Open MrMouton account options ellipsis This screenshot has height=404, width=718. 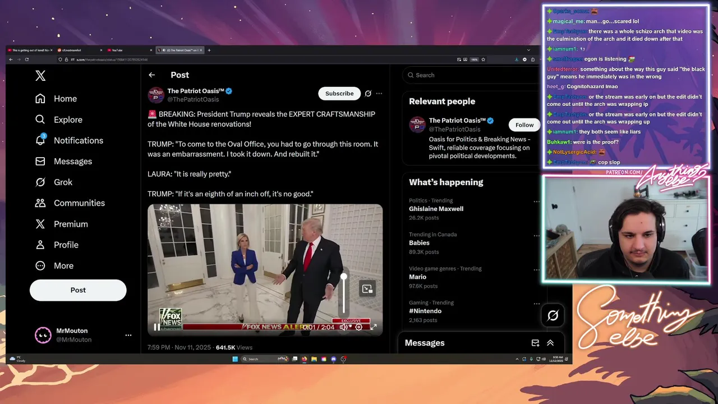(x=128, y=335)
